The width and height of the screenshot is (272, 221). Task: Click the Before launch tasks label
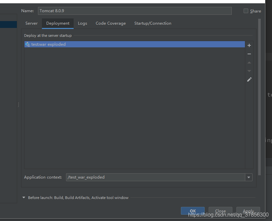pyautogui.click(x=78, y=198)
